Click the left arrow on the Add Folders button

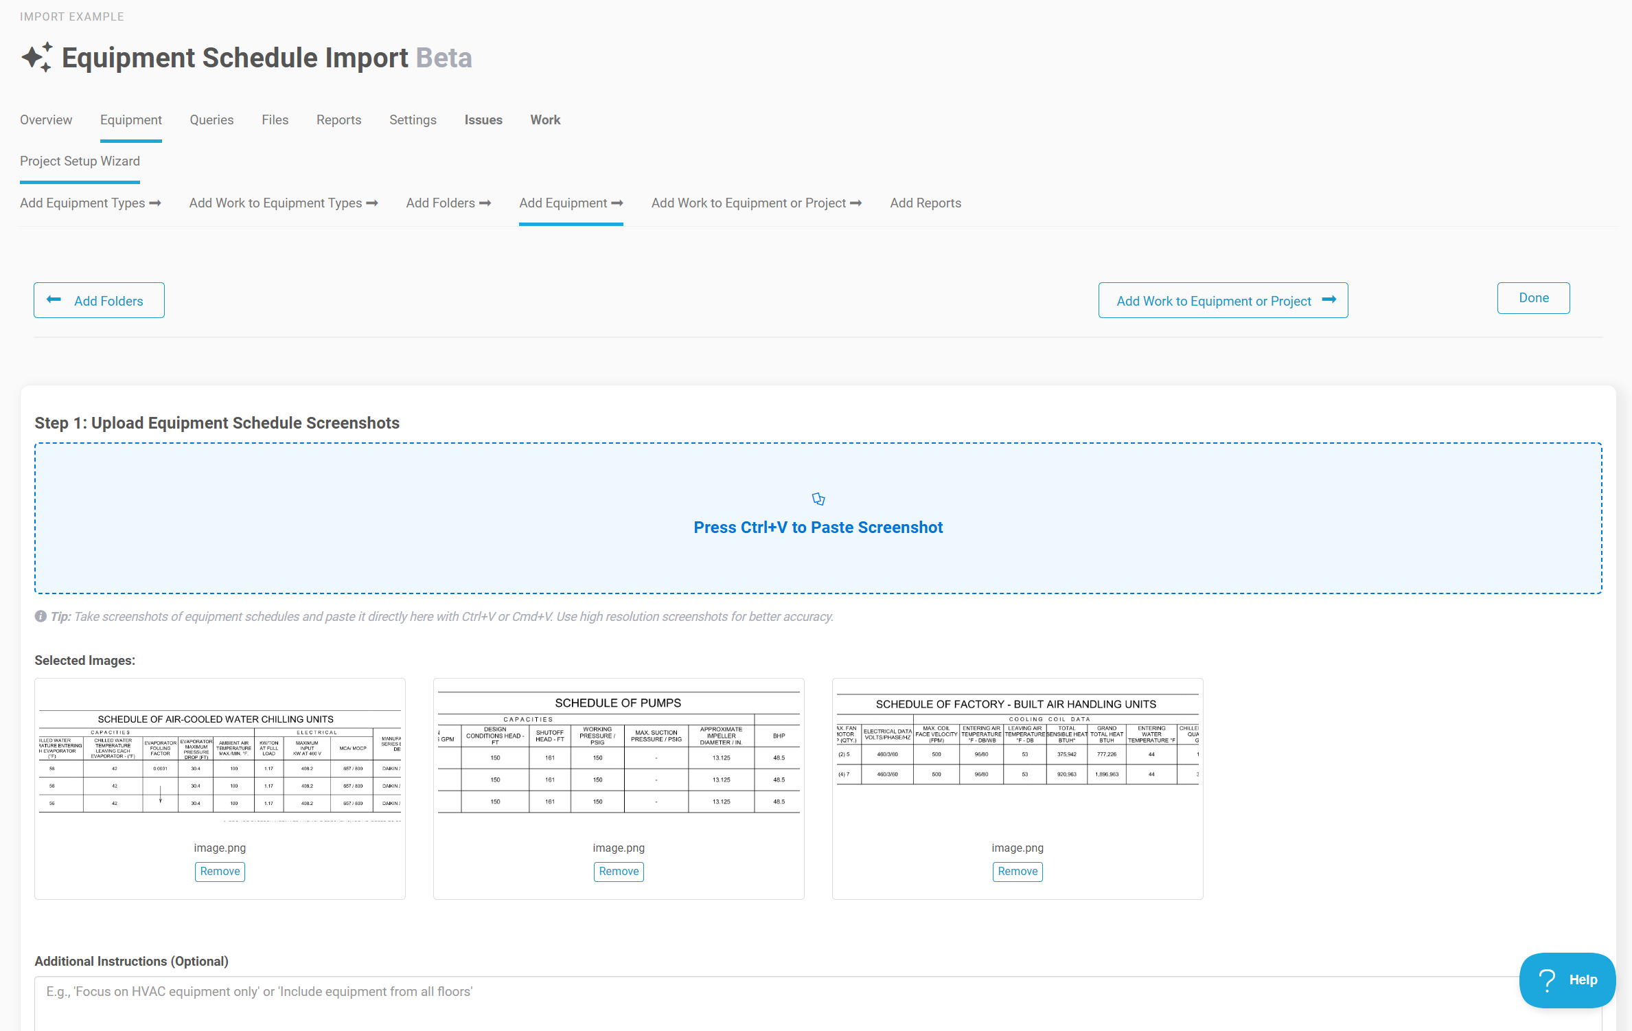(54, 299)
